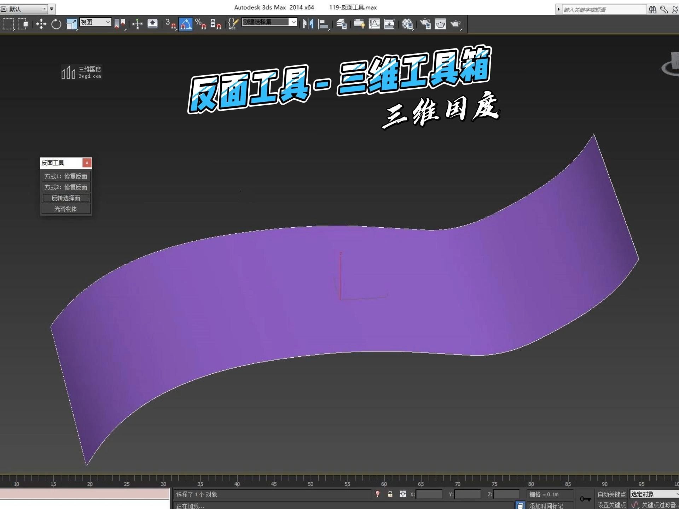Click the Render Setup teapot icon
This screenshot has height=509, width=679.
tap(425, 24)
